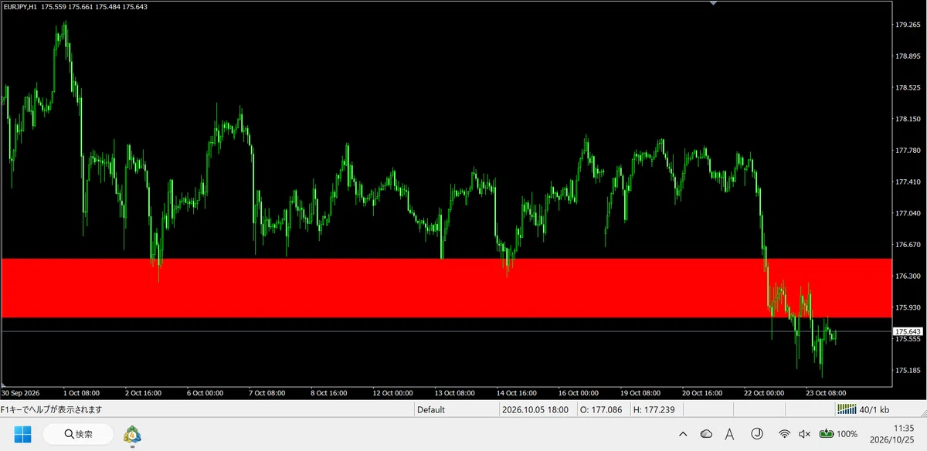Click the current price label 175.643
927x451 pixels.
click(908, 331)
